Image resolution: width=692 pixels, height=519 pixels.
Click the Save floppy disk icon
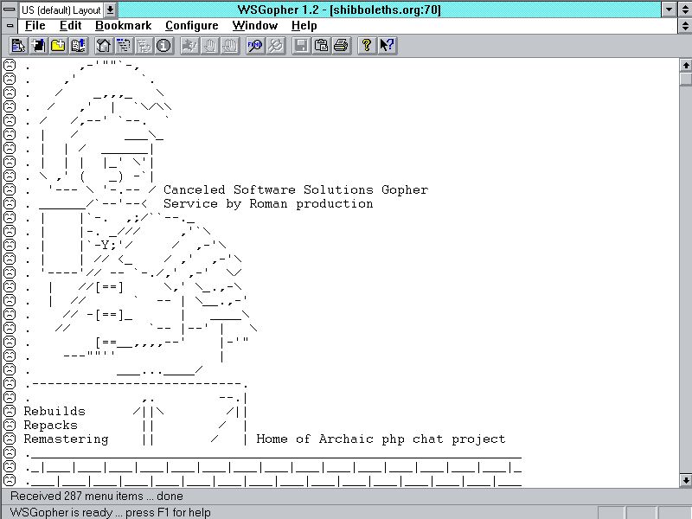(x=301, y=46)
